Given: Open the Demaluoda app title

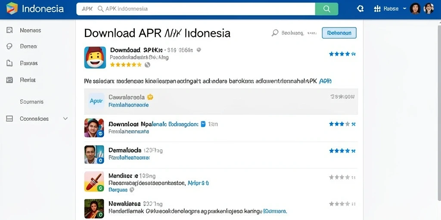Looking at the screenshot, I should pyautogui.click(x=125, y=150).
